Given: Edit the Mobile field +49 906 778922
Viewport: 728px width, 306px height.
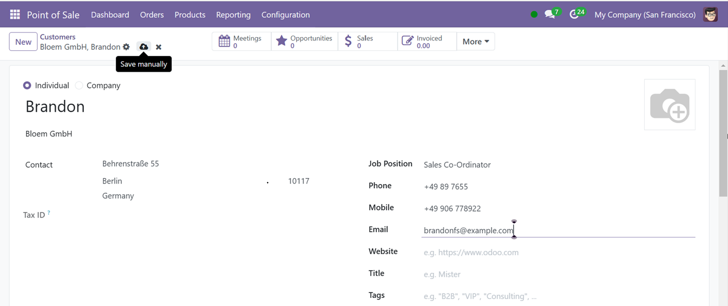Looking at the screenshot, I should point(559,208).
